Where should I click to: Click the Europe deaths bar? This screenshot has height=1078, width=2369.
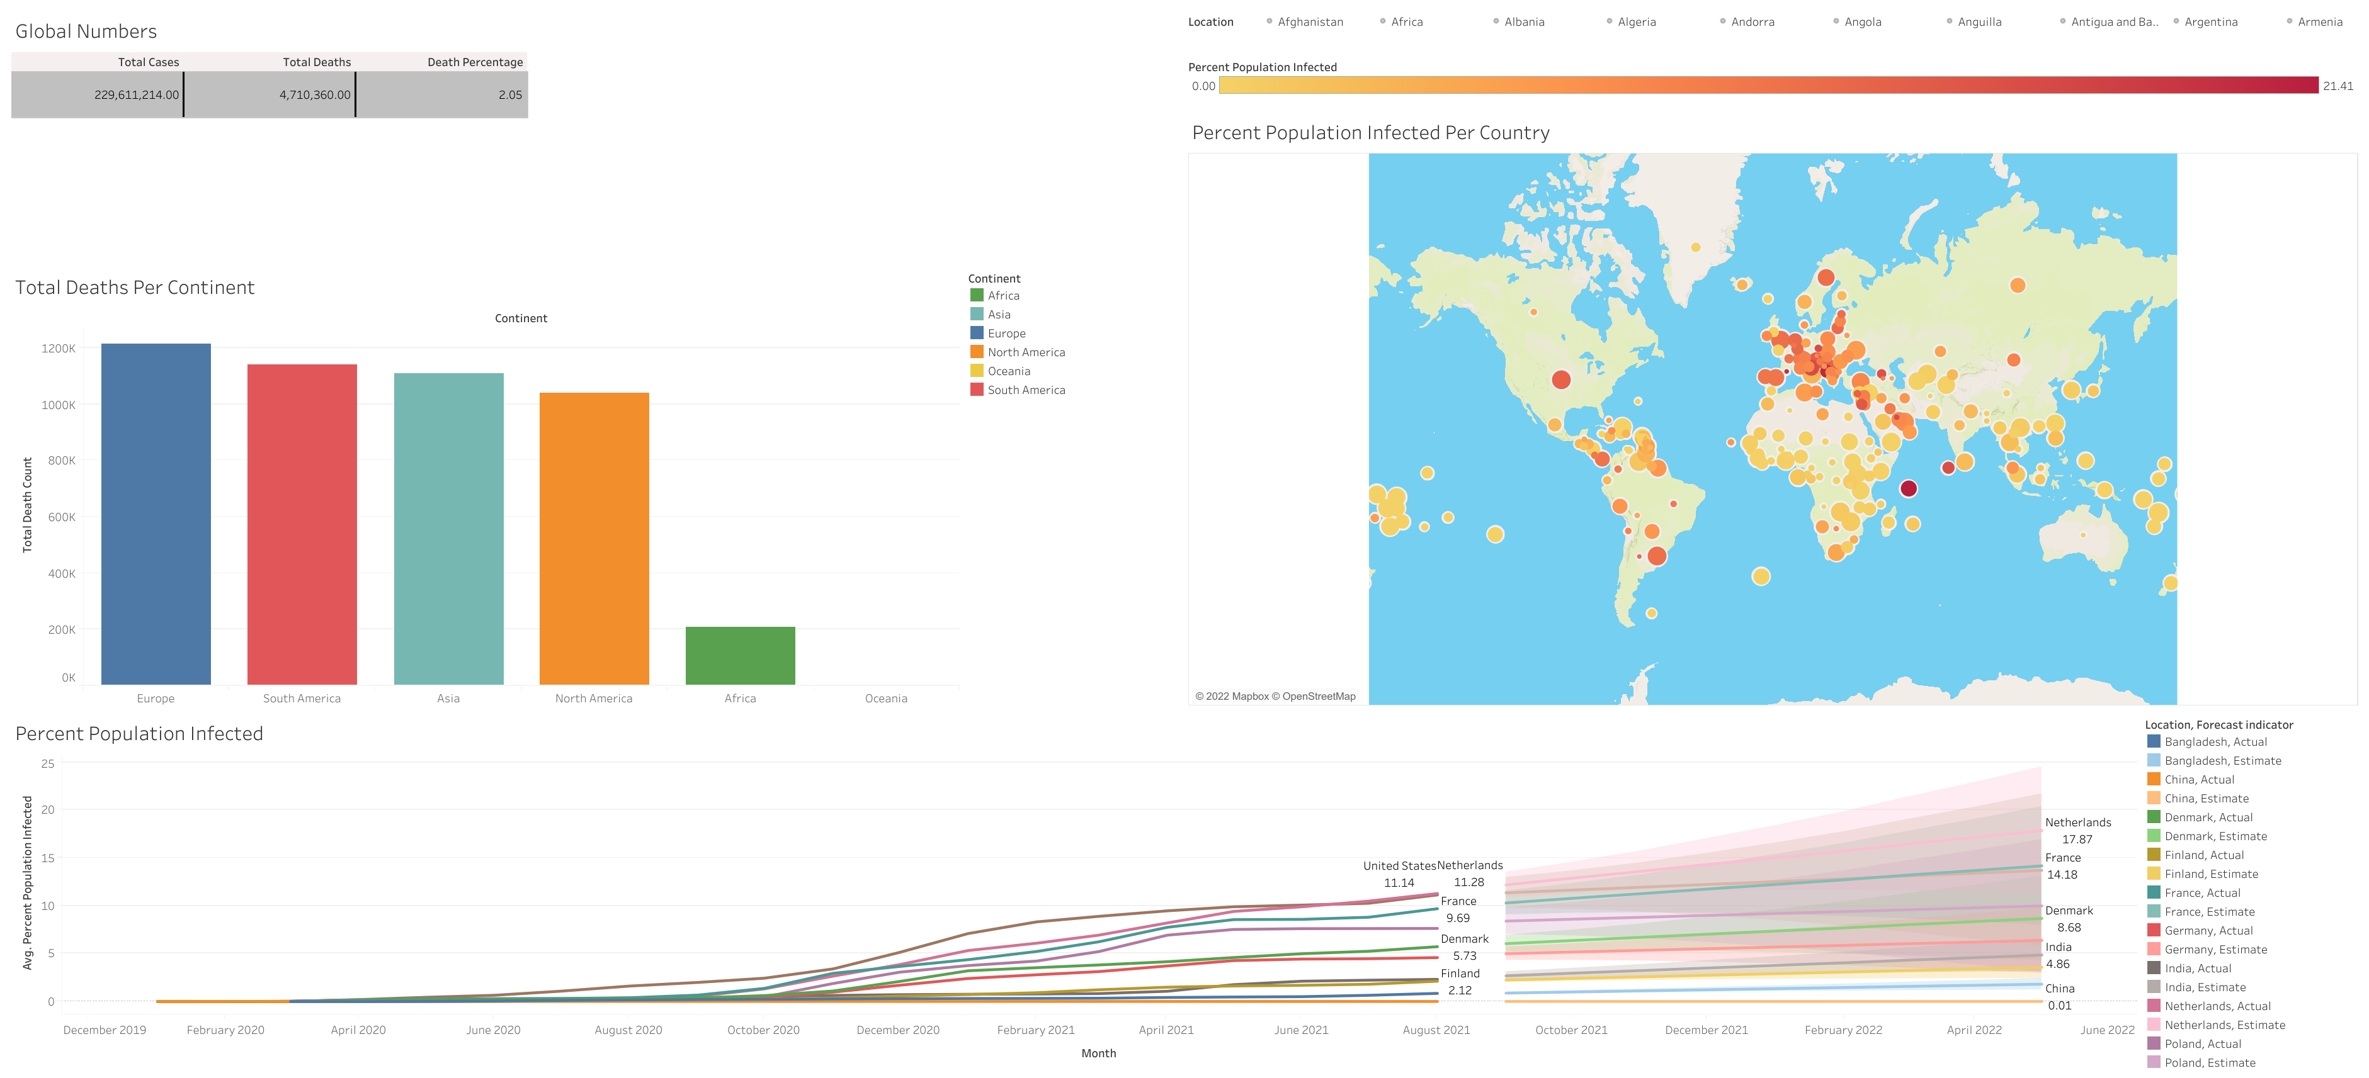(156, 515)
